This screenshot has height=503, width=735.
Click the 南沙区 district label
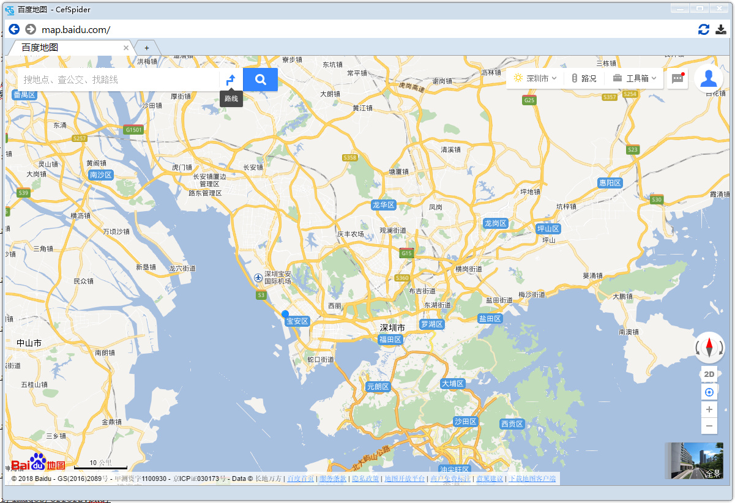point(101,175)
